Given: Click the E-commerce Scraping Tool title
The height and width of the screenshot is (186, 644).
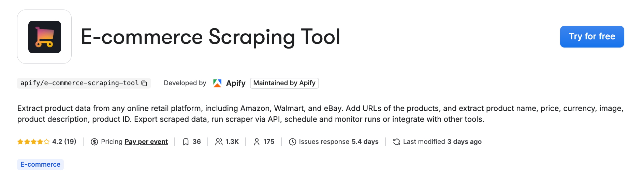Looking at the screenshot, I should (210, 37).
